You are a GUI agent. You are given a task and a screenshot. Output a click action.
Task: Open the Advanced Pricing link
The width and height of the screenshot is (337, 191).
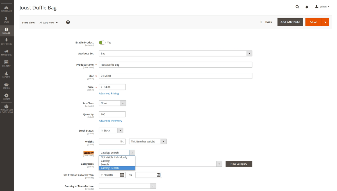coord(109,93)
